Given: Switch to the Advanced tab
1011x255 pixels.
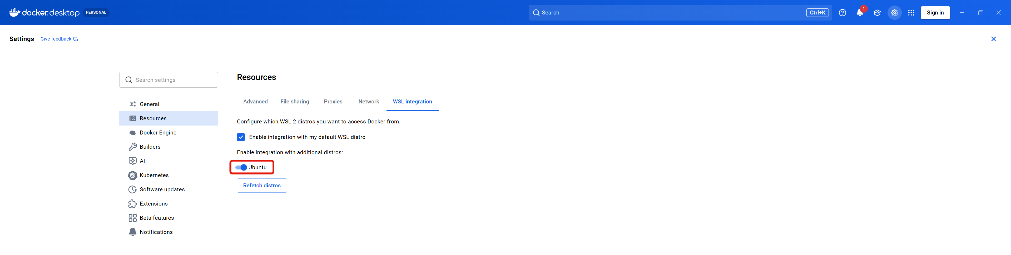Looking at the screenshot, I should pyautogui.click(x=255, y=102).
